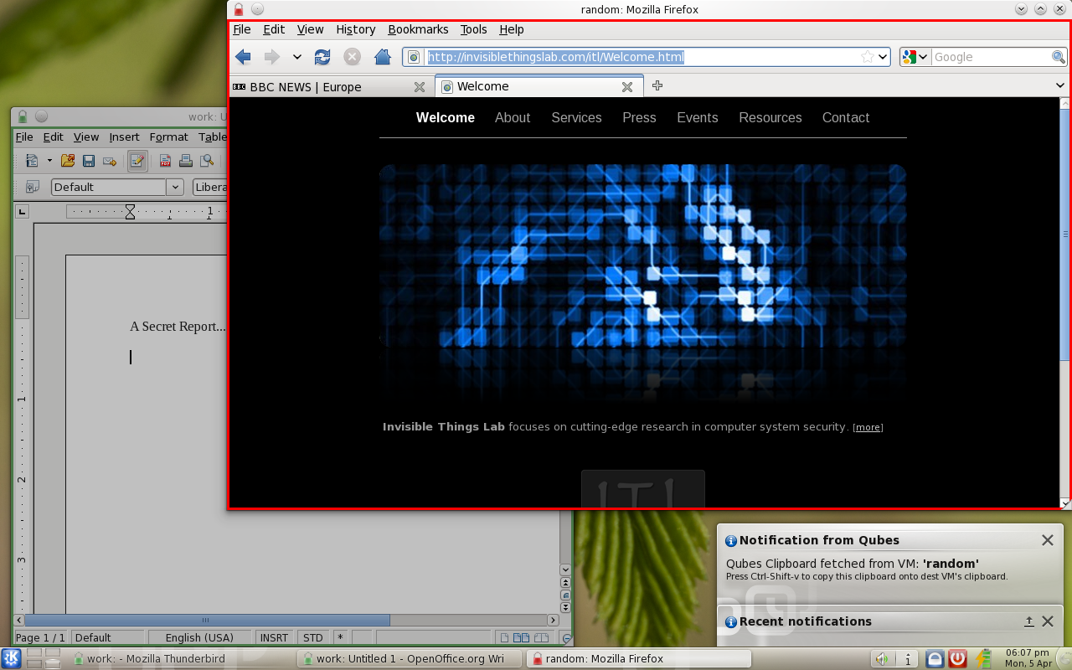Click English (USA) language in Writer status bar

pyautogui.click(x=199, y=637)
